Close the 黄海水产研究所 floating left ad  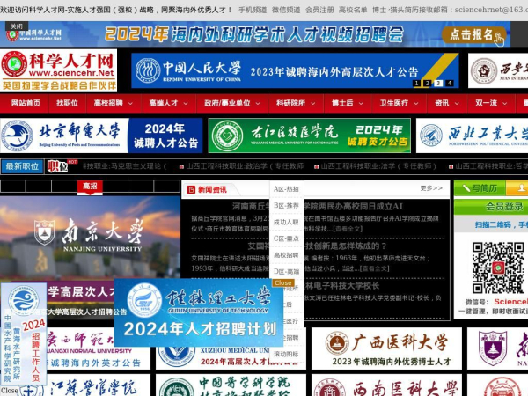point(10,390)
